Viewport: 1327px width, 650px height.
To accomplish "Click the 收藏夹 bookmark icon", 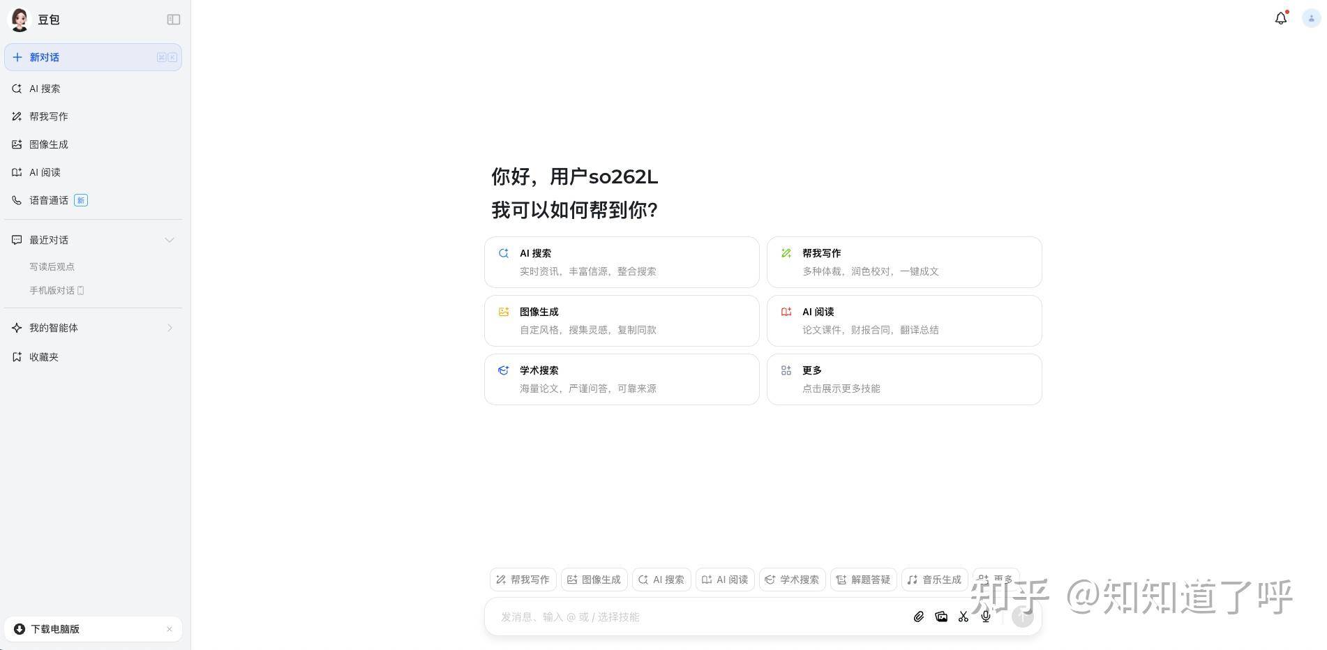I will click(x=17, y=356).
